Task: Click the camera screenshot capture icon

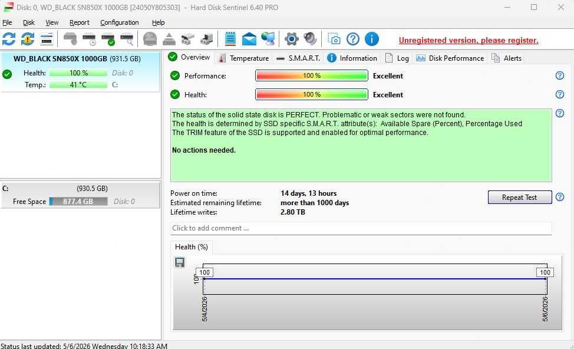Action: click(x=334, y=39)
